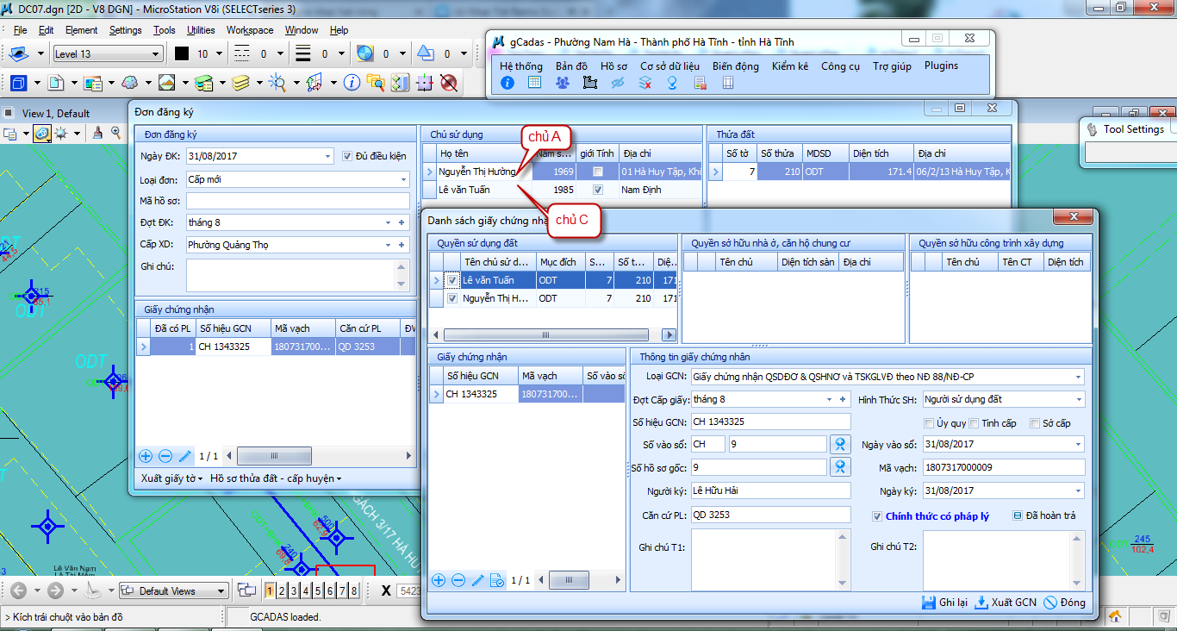Open the Biến động menu in gCadas
This screenshot has width=1177, height=631.
[735, 66]
